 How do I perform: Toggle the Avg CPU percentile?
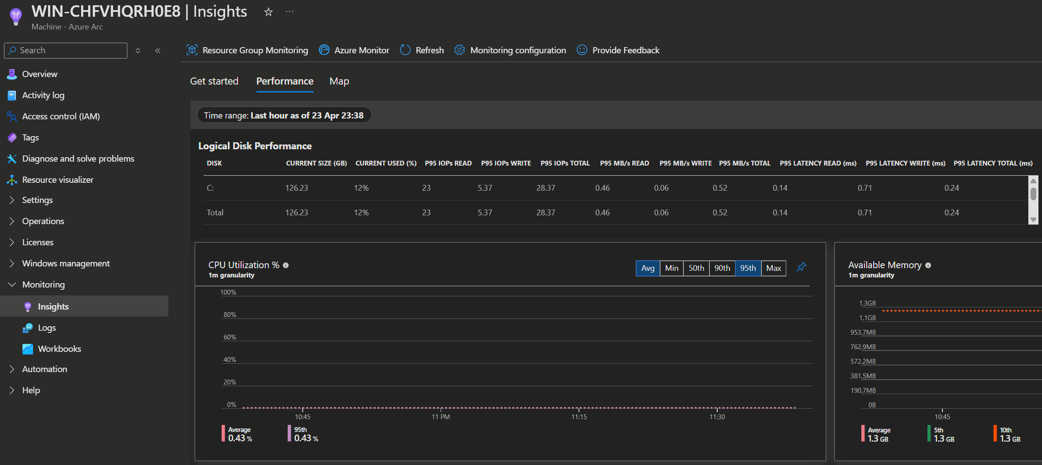[x=648, y=268]
